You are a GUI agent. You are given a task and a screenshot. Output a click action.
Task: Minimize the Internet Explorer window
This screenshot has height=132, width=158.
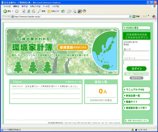149,3
